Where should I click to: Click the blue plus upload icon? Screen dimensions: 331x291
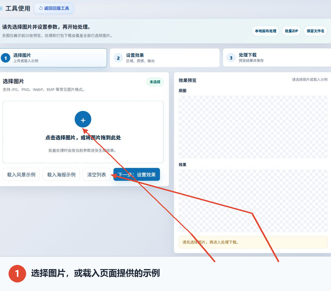[x=83, y=119]
